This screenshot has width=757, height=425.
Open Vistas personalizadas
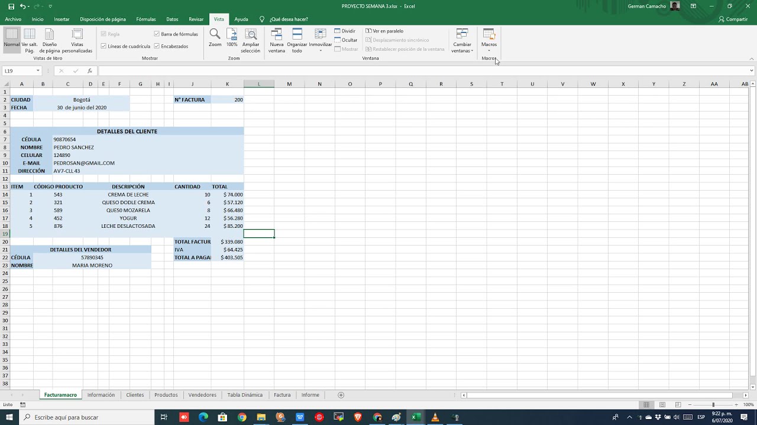77,41
